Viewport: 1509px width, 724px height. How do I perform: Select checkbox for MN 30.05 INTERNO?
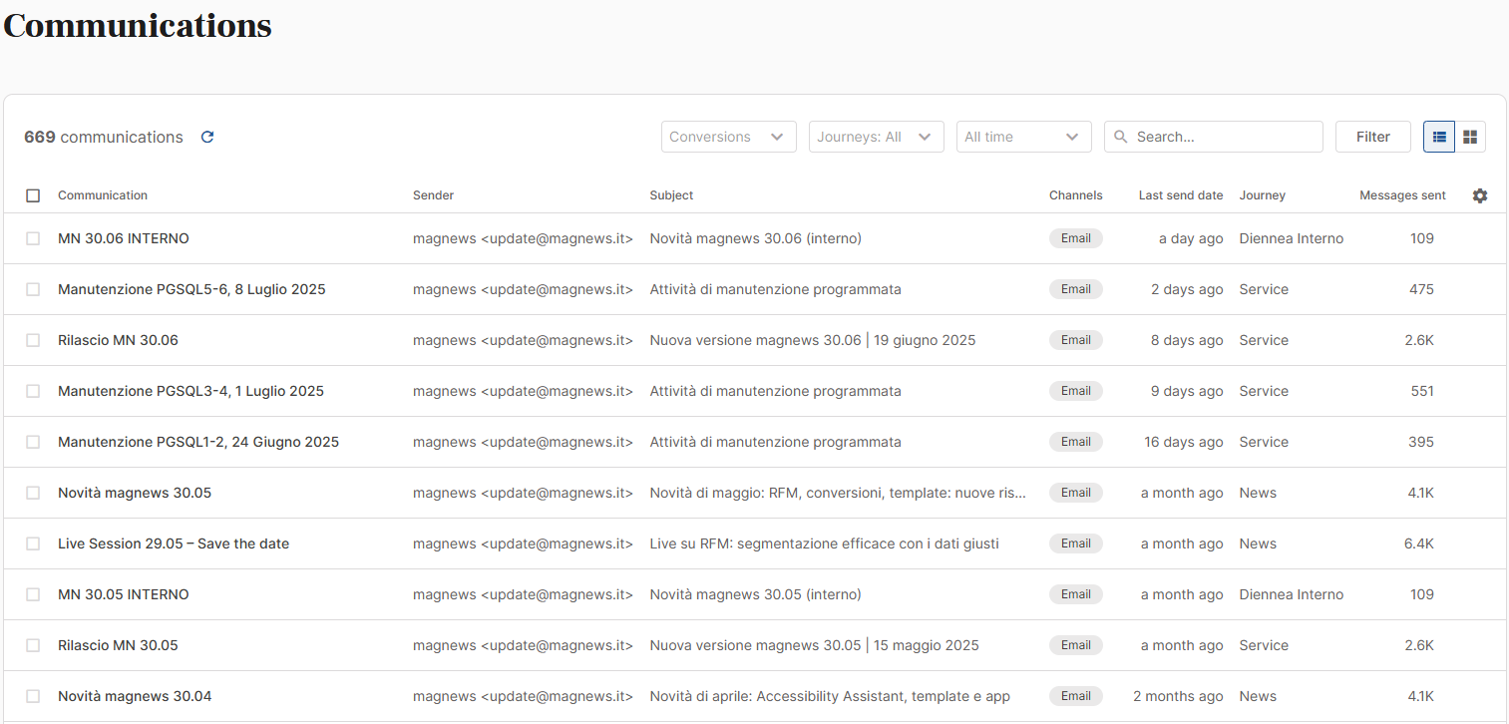click(33, 594)
